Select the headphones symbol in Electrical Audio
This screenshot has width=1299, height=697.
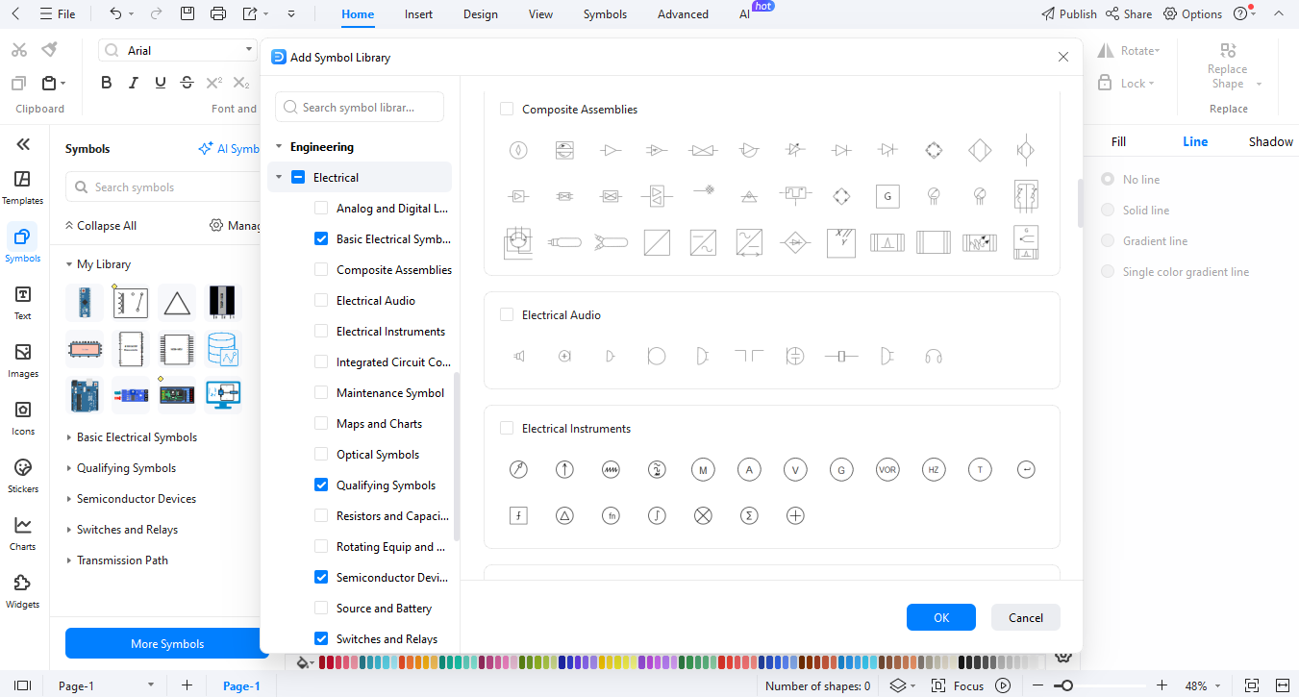pyautogui.click(x=933, y=357)
